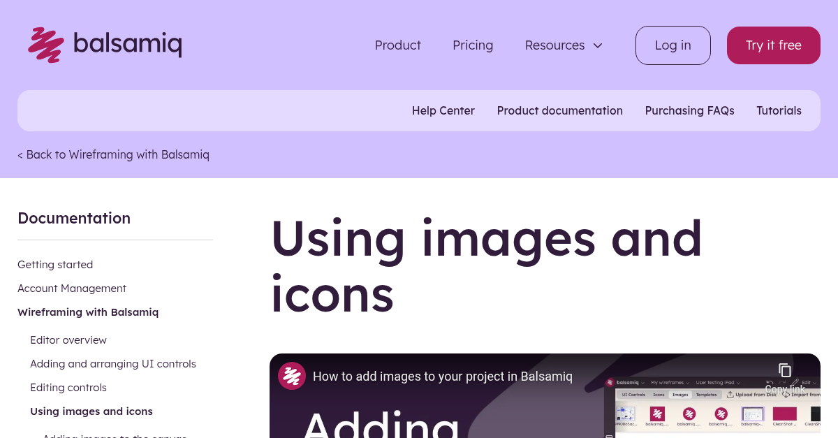Expand the Resources dropdown menu
838x438 pixels.
point(564,45)
